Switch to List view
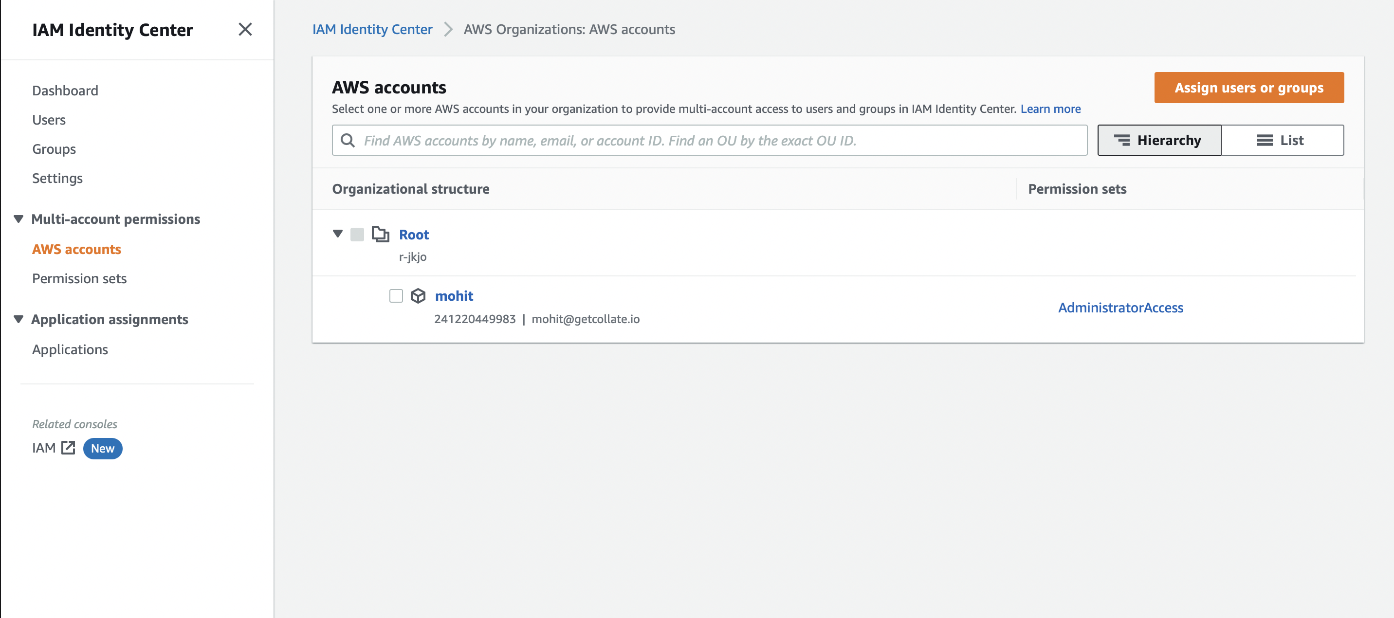 [1283, 140]
